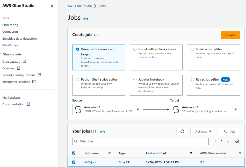Sort by Job name column arrow
246x167 pixels.
pyautogui.click(x=110, y=153)
